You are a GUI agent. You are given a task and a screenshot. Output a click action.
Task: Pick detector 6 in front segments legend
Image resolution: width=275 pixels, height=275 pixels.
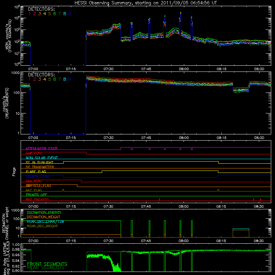click(55, 14)
